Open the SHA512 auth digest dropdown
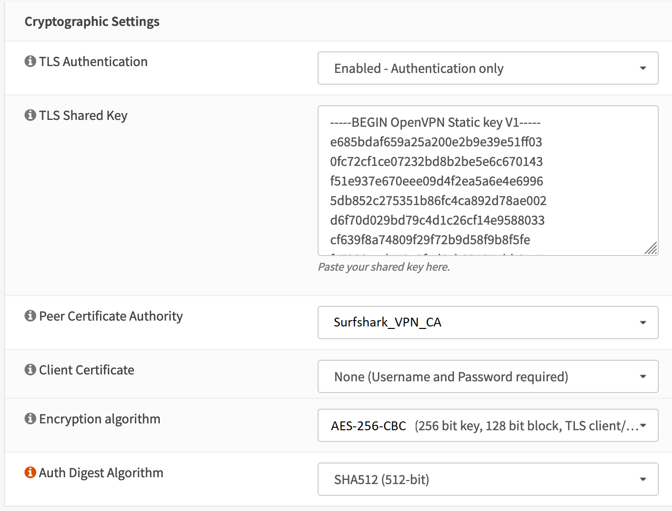Viewport: 672px width, 511px height. 488,480
